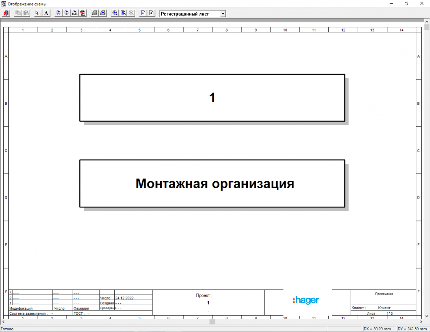Click the horizontal scrollbar thumb

[x=212, y=322]
